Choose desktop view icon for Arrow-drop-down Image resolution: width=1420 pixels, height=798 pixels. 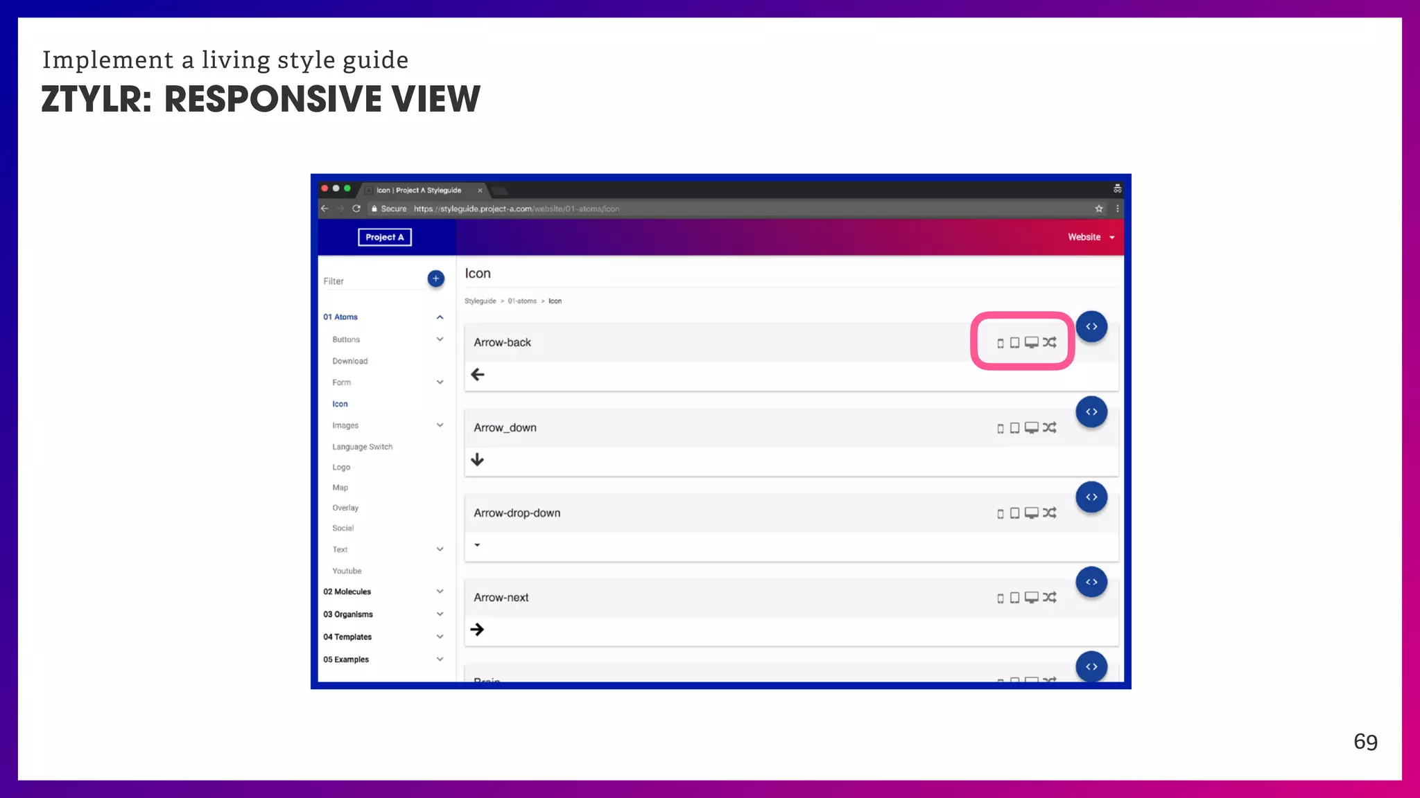[1032, 513]
